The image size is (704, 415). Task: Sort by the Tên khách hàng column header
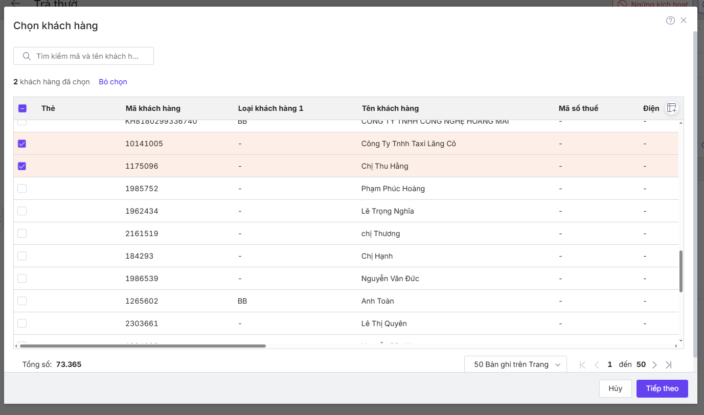[x=390, y=108]
